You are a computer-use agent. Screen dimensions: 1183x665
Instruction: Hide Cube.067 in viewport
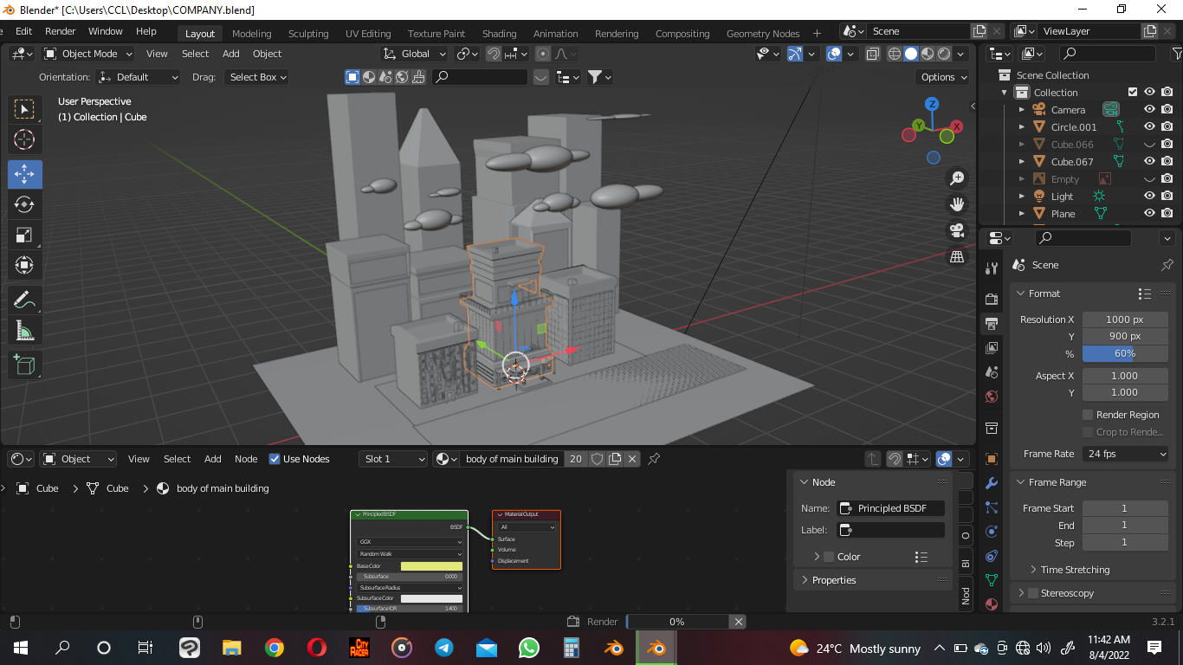coord(1149,162)
